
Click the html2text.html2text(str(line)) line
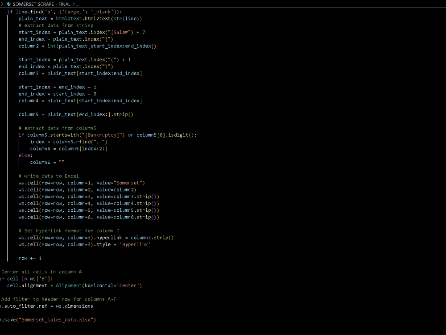click(80, 18)
